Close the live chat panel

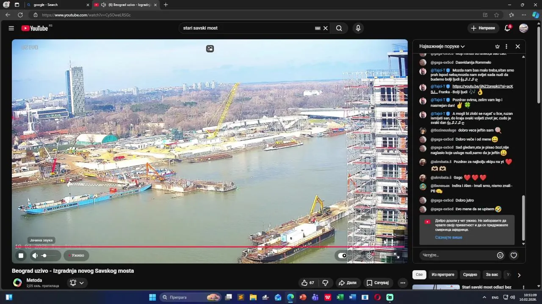pyautogui.click(x=517, y=46)
